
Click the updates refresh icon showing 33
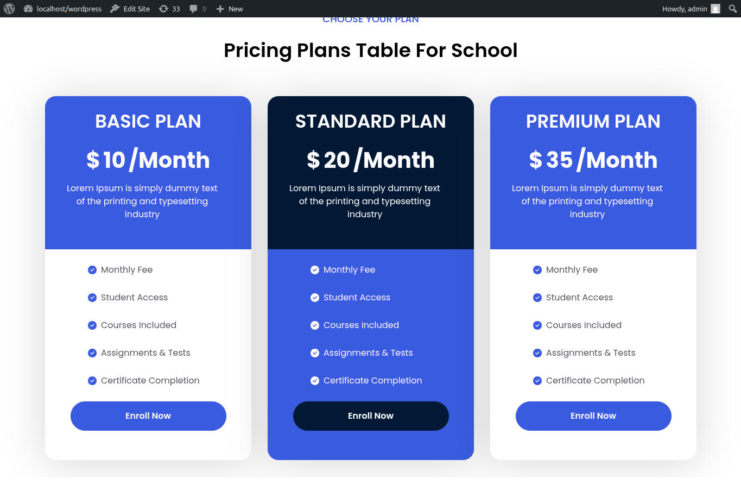click(x=163, y=9)
